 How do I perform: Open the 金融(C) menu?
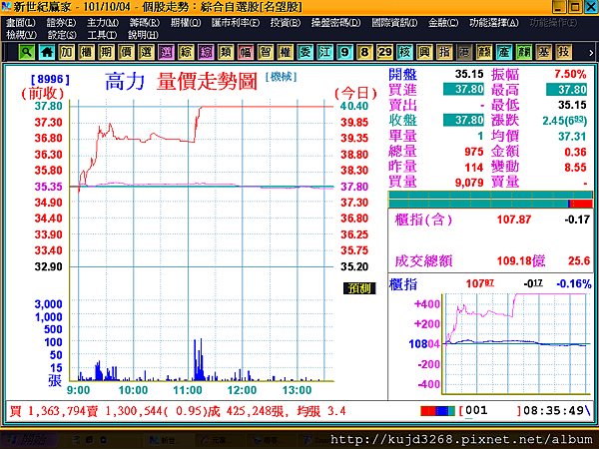443,23
